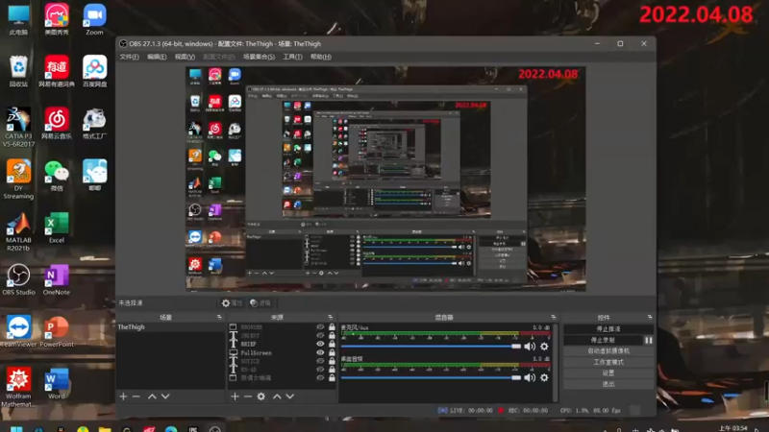The height and width of the screenshot is (432, 769).
Task: Select the 微信 WeChat desktop icon
Action: pyautogui.click(x=57, y=176)
